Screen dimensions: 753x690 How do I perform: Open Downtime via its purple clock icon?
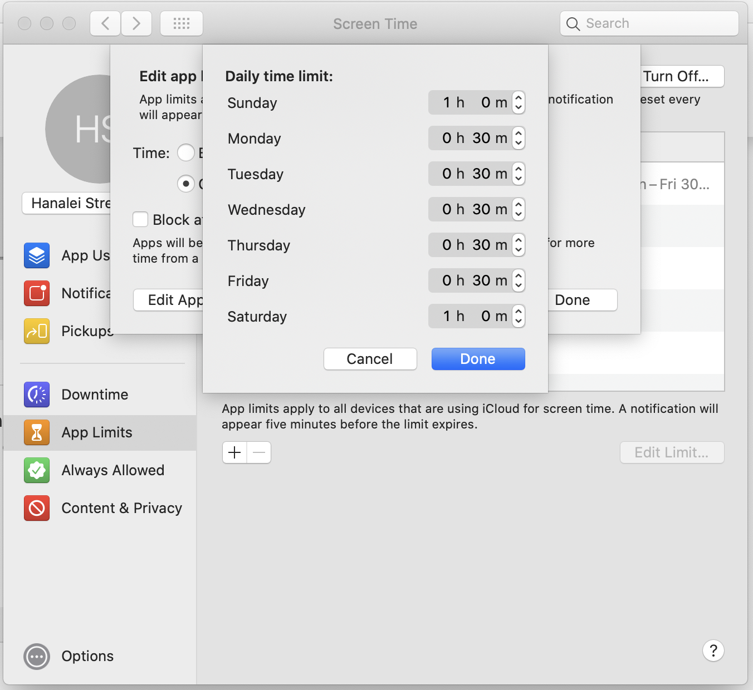pos(37,395)
